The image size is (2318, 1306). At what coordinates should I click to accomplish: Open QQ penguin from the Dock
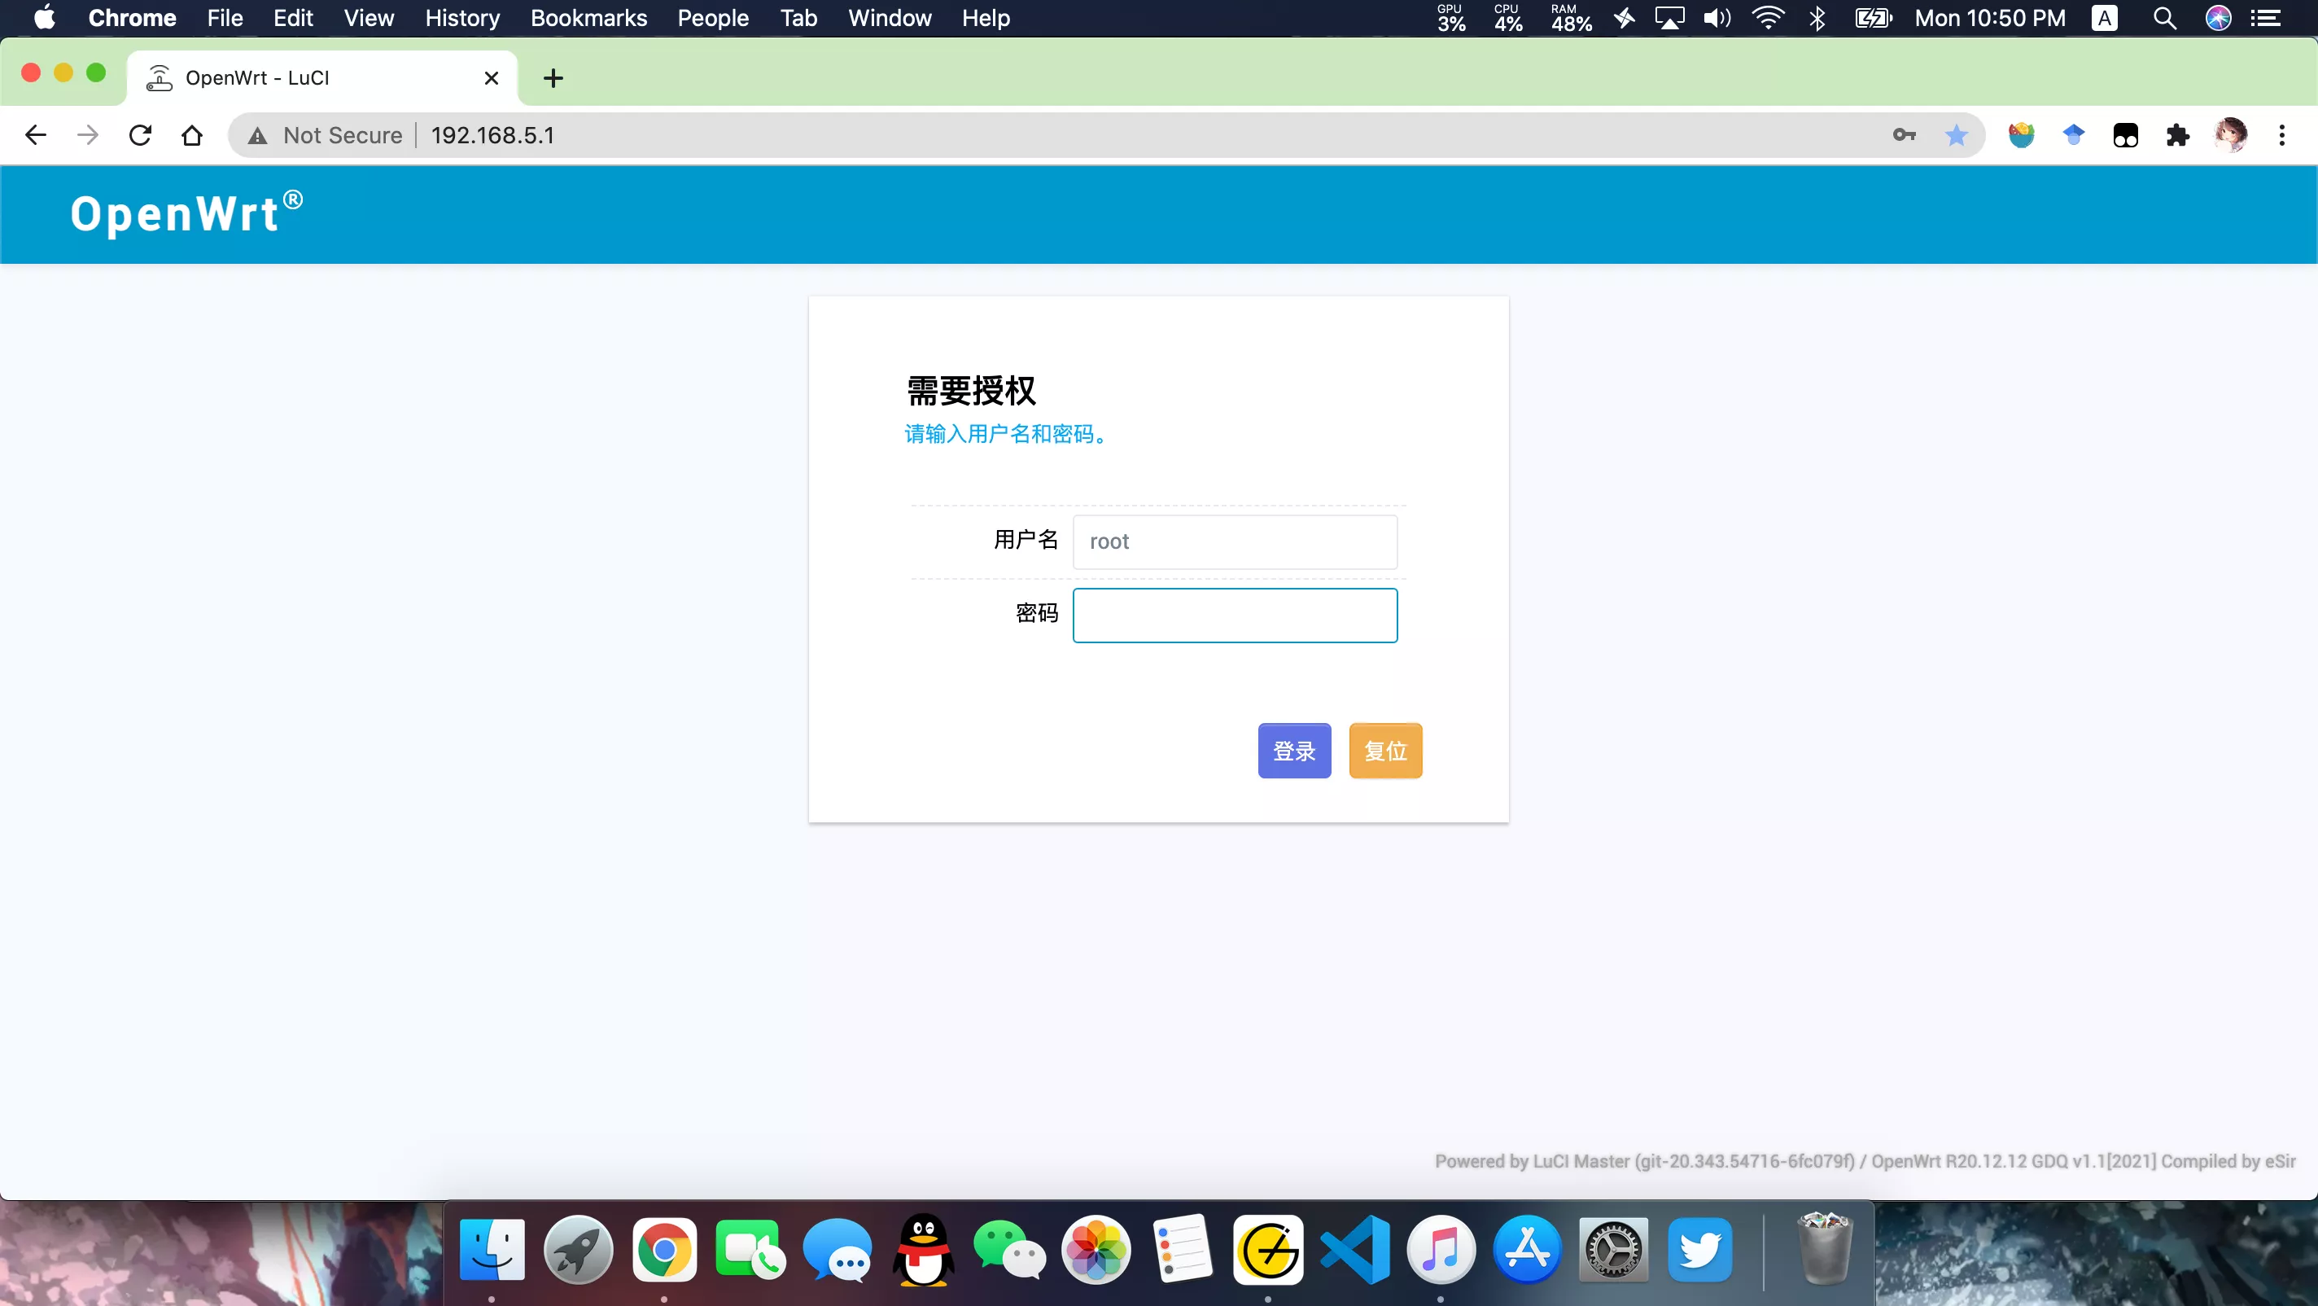923,1249
